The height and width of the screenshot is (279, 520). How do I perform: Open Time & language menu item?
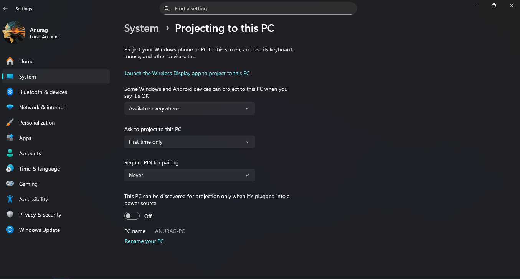[40, 169]
